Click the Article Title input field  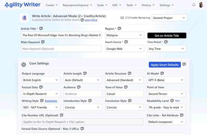61,35
